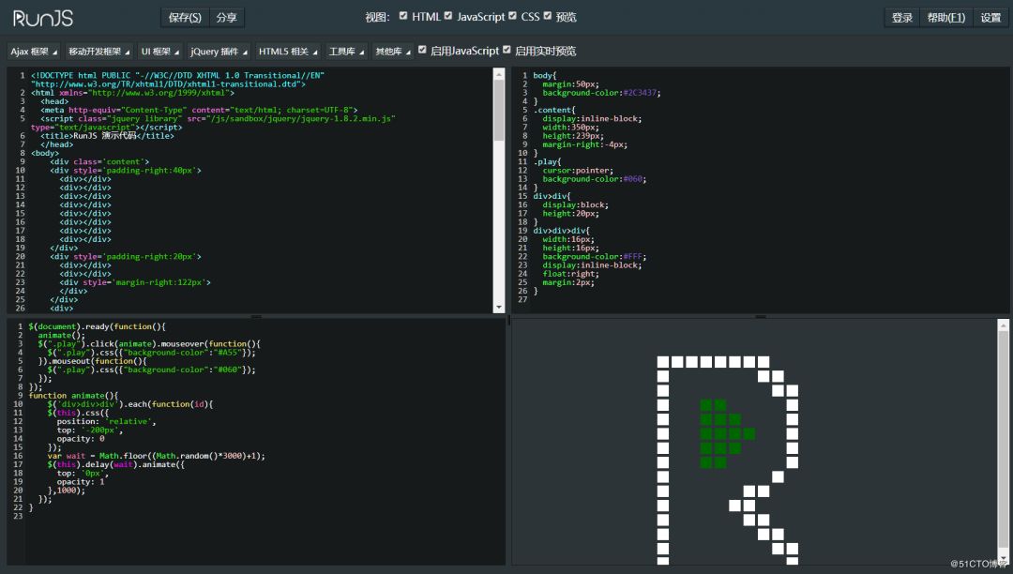Click the RunJS logo
This screenshot has height=574, width=1013.
coord(42,18)
